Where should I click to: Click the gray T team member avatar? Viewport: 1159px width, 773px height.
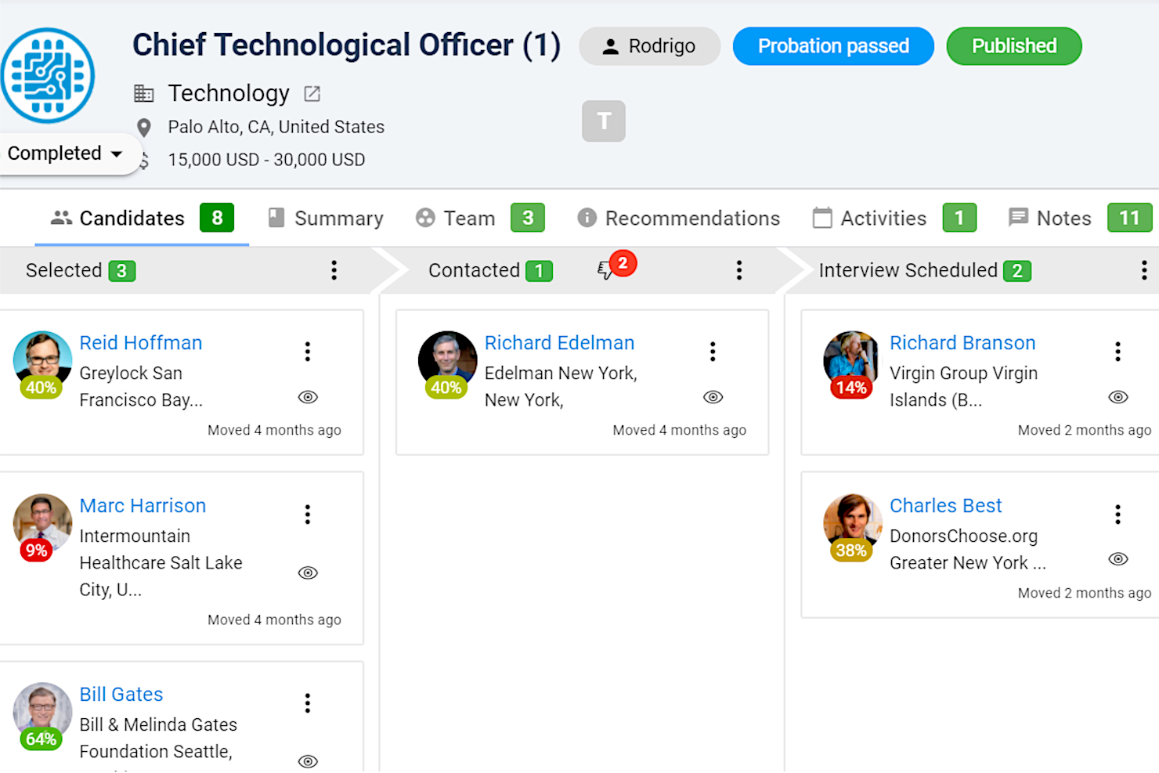[603, 121]
